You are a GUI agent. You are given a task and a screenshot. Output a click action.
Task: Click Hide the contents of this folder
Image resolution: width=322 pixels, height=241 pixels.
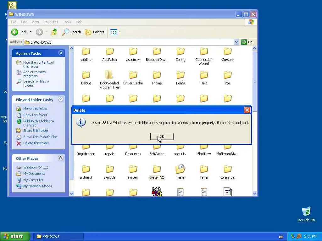point(39,64)
